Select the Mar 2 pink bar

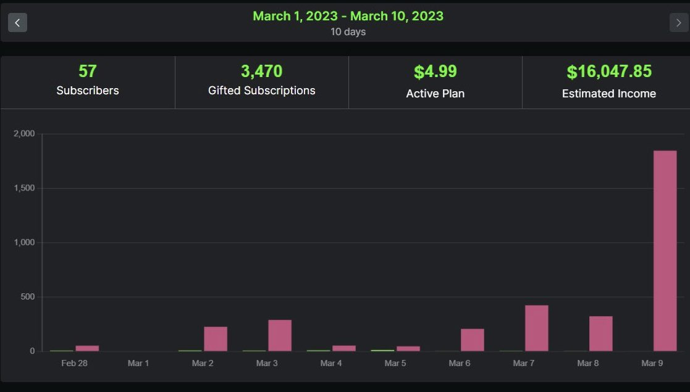tap(215, 338)
